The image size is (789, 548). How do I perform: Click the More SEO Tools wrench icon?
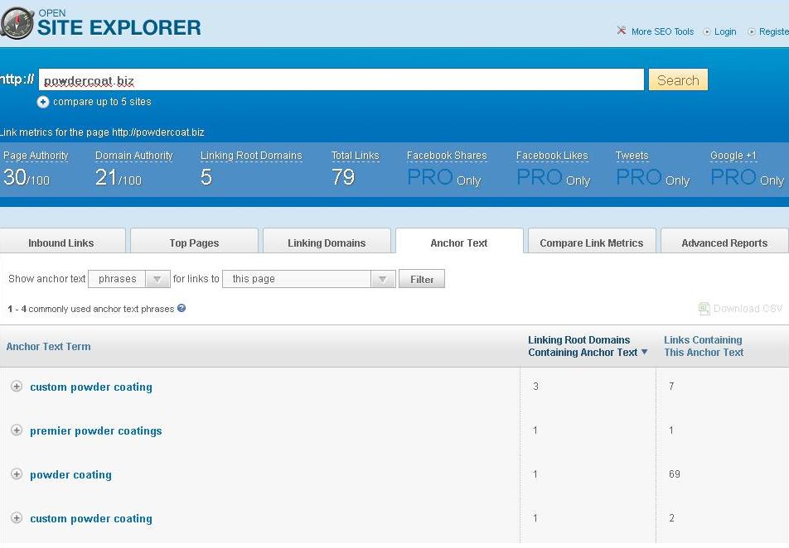[622, 31]
